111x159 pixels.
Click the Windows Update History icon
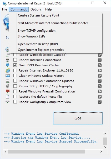[8, 76]
